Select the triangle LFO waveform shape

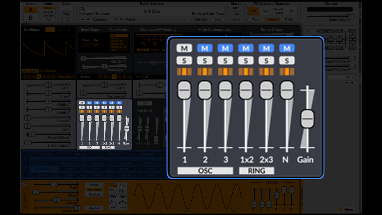click(x=123, y=185)
